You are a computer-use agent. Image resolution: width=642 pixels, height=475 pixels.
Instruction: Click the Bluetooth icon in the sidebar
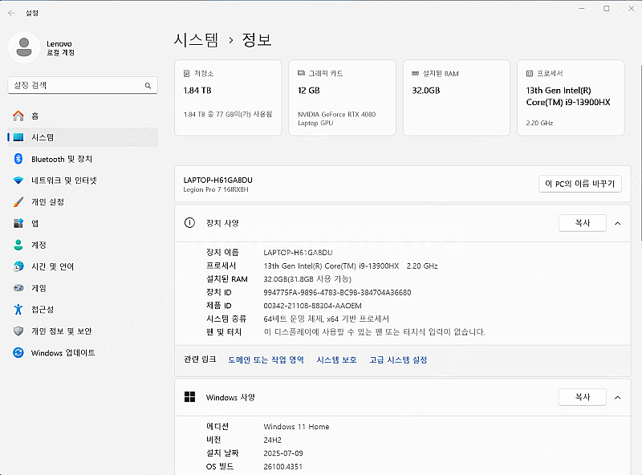(18, 159)
